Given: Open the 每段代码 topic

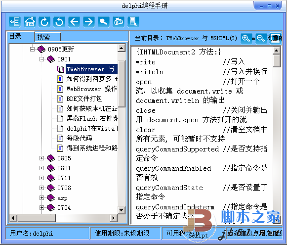Looking at the screenshot, I should [x=79, y=138].
